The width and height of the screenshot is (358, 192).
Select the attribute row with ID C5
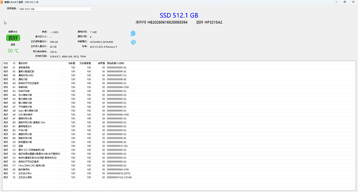pyautogui.click(x=179, y=158)
